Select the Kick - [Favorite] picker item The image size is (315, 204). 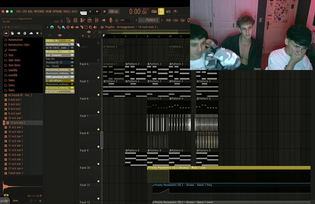point(60,55)
